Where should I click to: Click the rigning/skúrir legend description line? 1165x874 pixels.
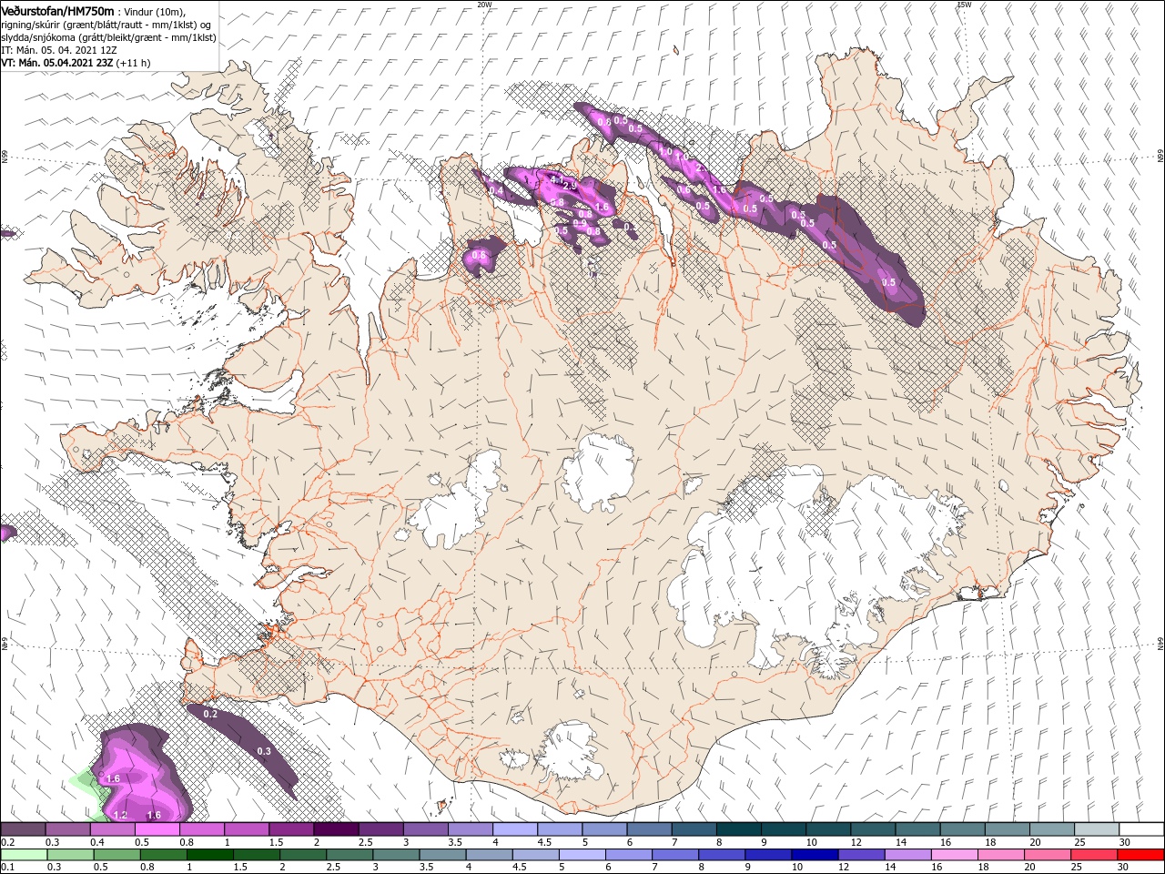(x=106, y=24)
